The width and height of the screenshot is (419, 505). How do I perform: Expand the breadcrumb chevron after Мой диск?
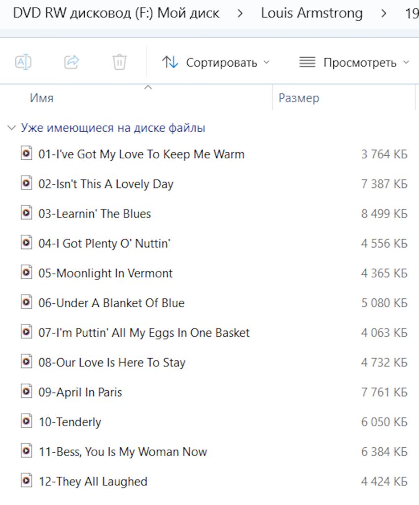[240, 13]
